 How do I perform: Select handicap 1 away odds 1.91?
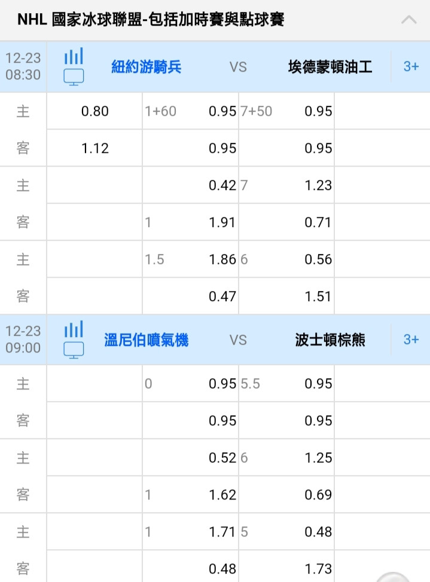point(190,222)
